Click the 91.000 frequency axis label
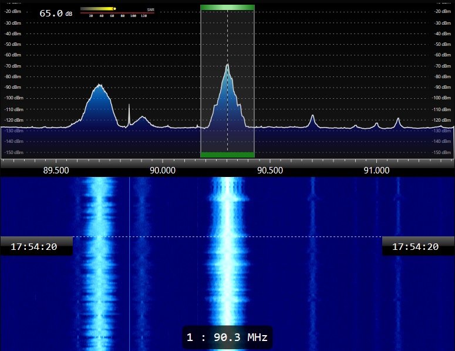The height and width of the screenshot is (351, 455). click(376, 171)
